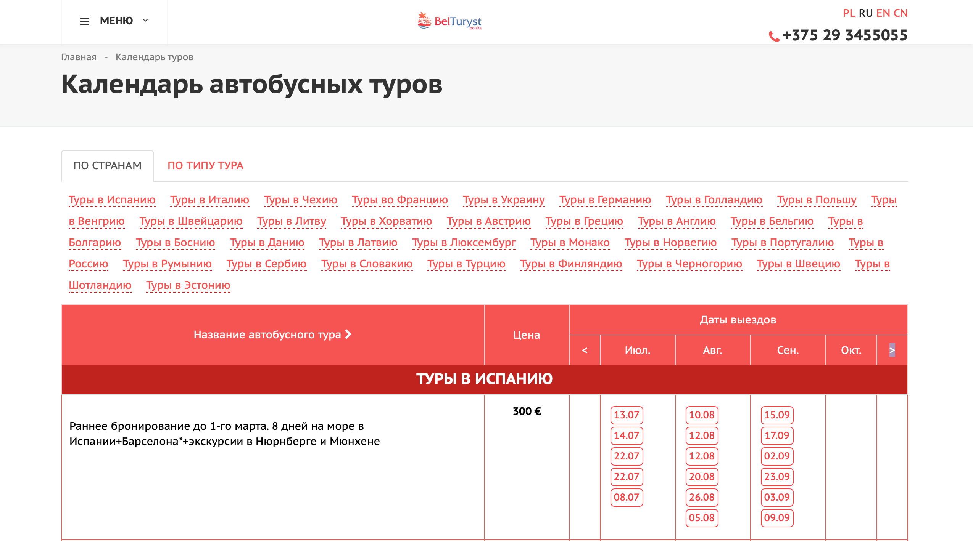Screen dimensions: 973x541
Task: Go to next months with > arrow
Action: (892, 350)
